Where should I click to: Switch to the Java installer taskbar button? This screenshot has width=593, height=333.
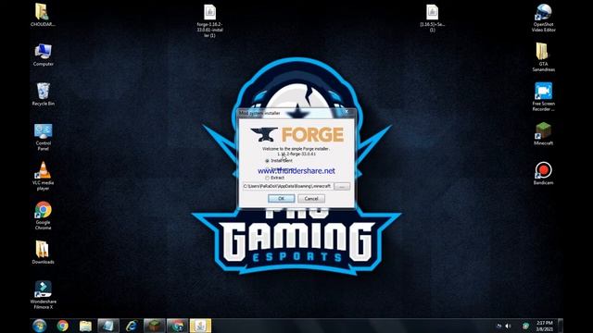tap(200, 326)
